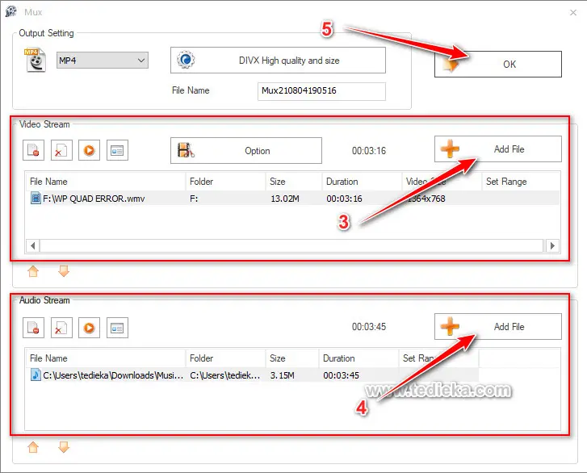The width and height of the screenshot is (587, 473).
Task: Click the Set Range column header in Video Stream
Action: click(x=521, y=182)
